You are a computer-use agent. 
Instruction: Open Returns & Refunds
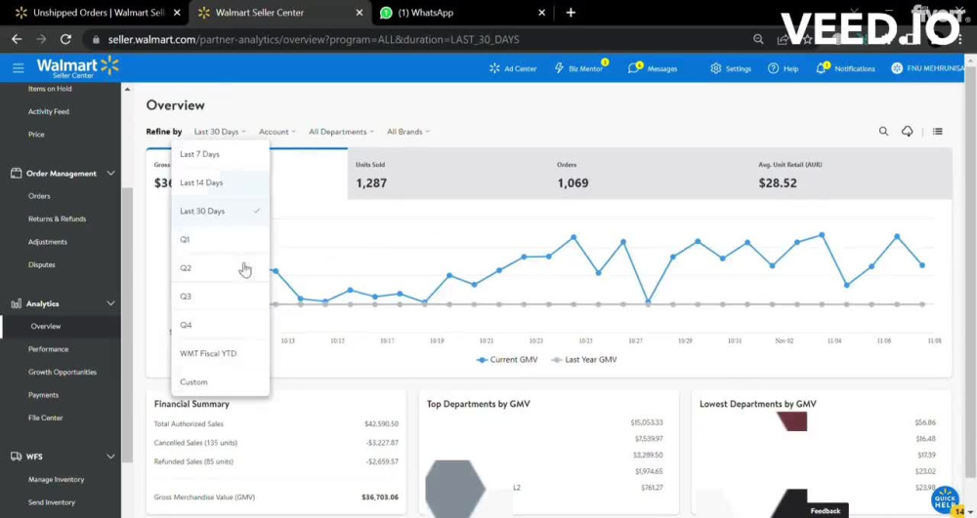(x=57, y=219)
